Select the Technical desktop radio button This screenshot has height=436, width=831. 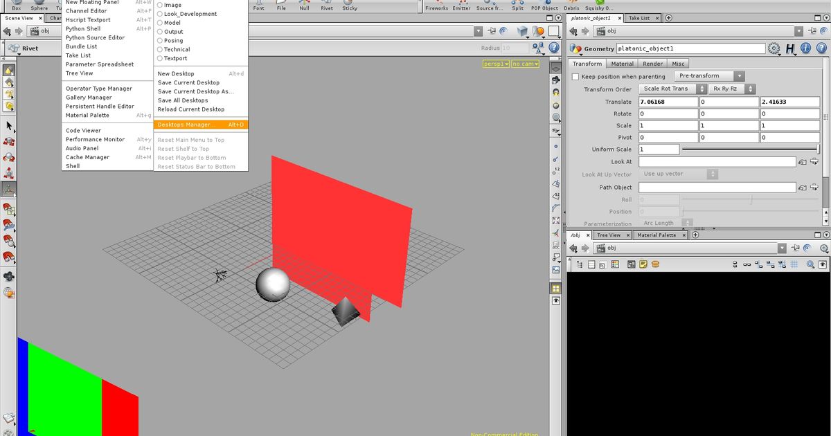[160, 50]
